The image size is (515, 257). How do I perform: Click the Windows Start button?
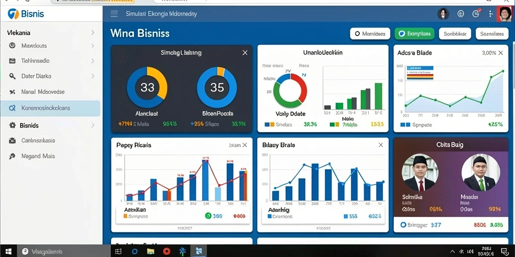[x=9, y=251]
